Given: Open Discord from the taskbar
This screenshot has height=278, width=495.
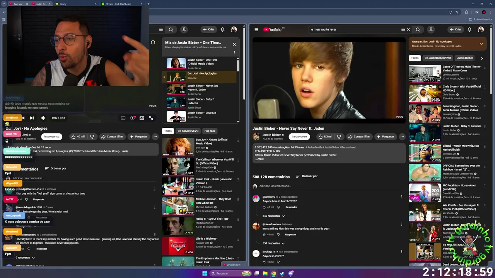Looking at the screenshot, I should pos(291,273).
